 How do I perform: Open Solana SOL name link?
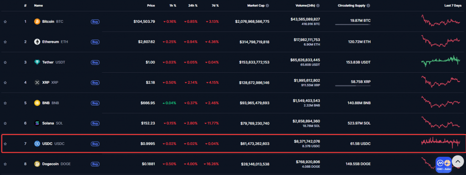click(x=53, y=123)
